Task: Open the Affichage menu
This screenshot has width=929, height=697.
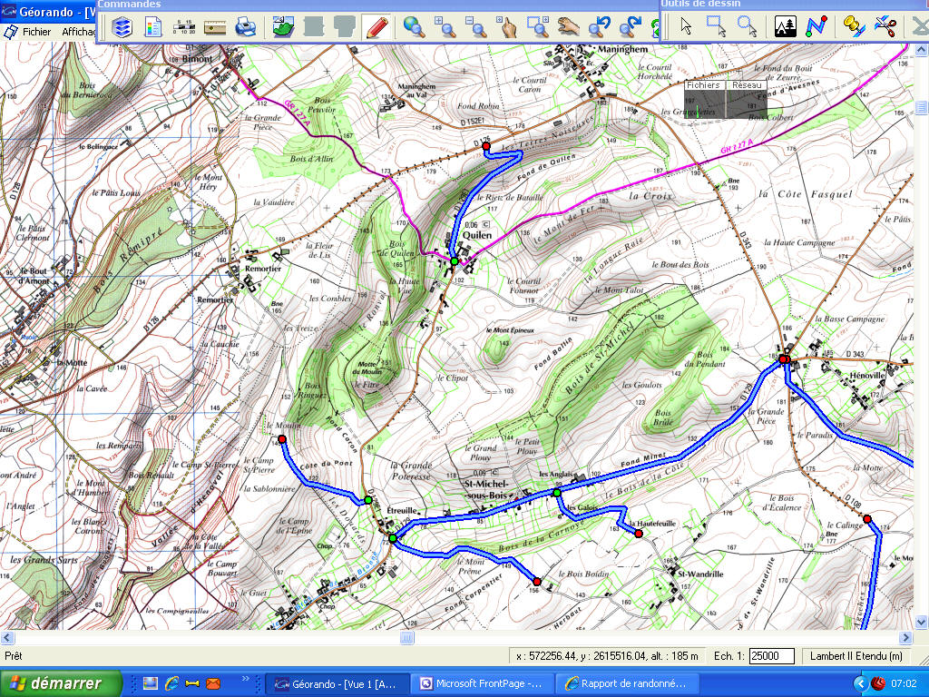Action: tap(79, 32)
